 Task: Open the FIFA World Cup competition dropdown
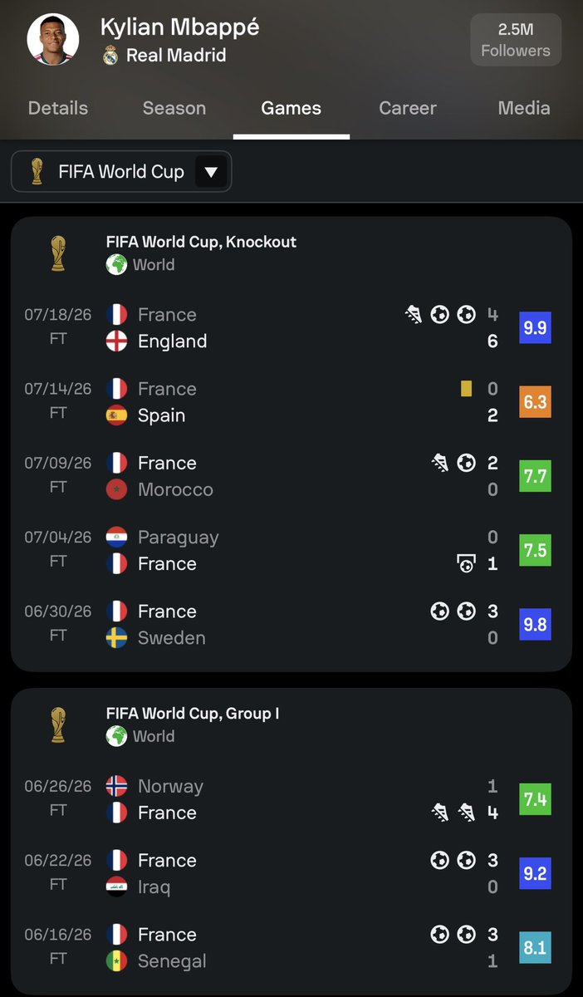click(121, 172)
